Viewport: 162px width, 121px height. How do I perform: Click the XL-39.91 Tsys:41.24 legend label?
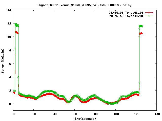(126, 13)
